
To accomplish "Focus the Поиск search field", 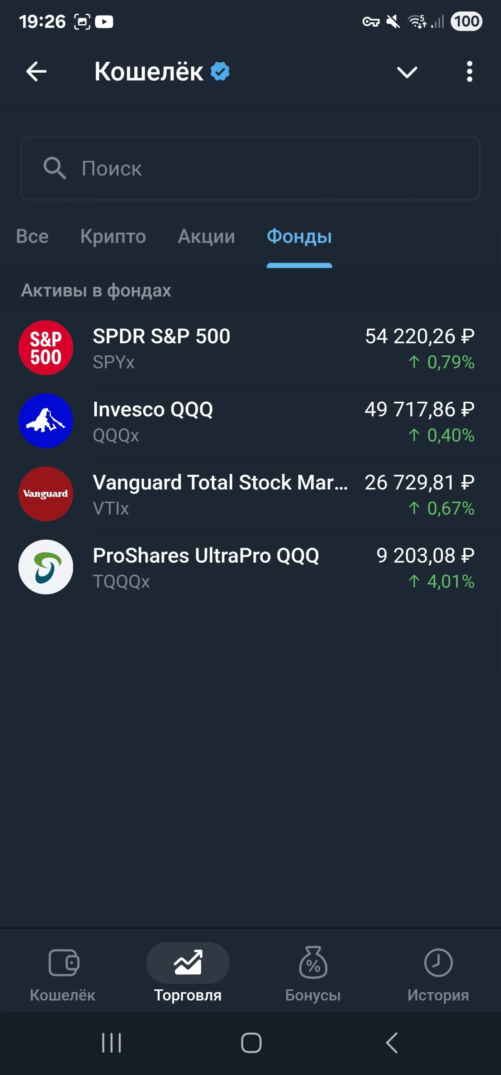I will 251,168.
